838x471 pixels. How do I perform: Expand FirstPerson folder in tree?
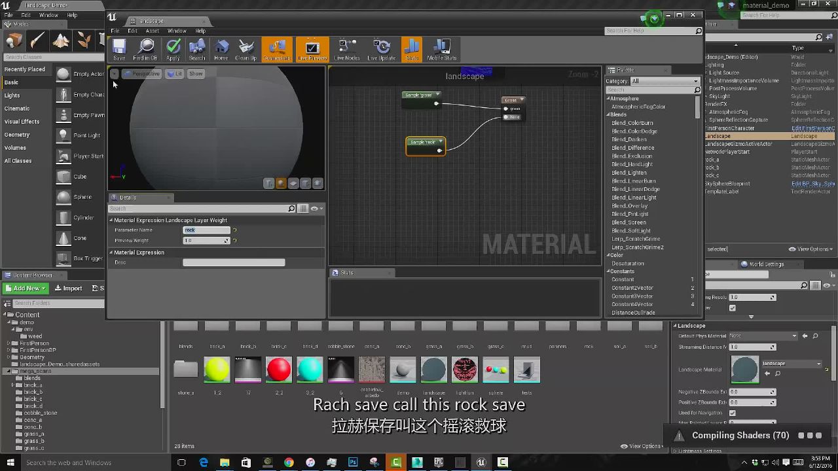(x=9, y=343)
